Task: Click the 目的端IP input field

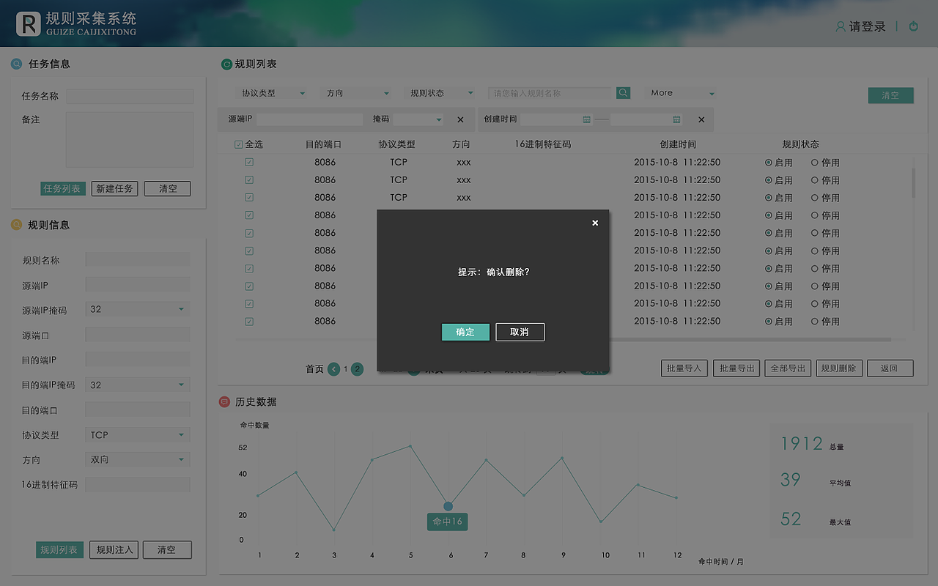Action: click(x=138, y=359)
